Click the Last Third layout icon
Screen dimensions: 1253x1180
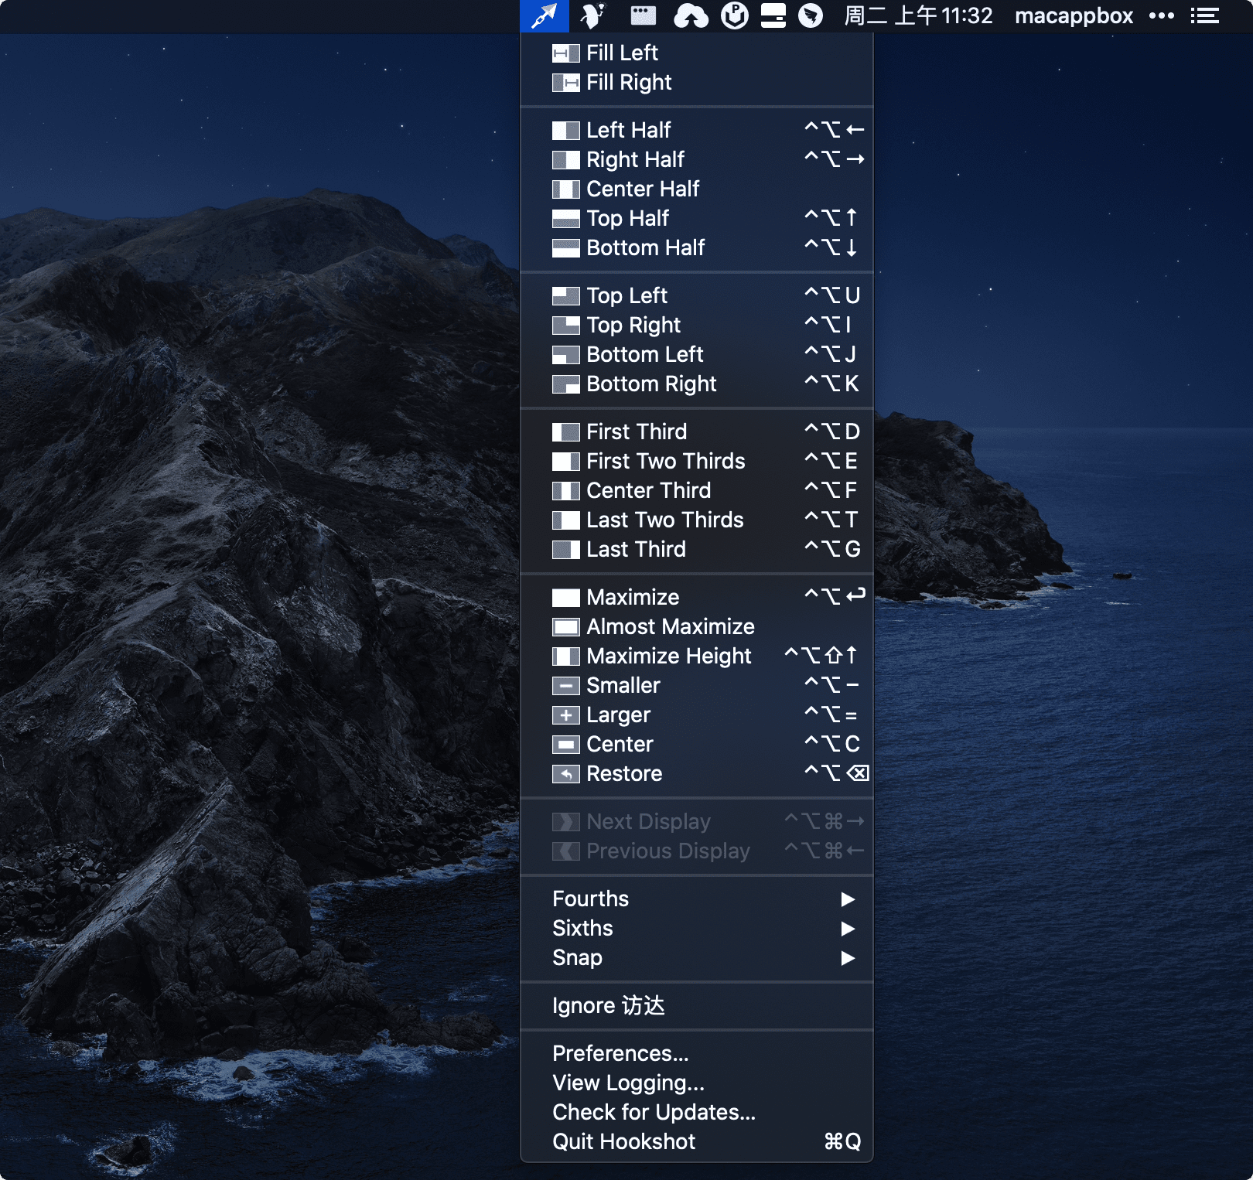click(x=565, y=550)
